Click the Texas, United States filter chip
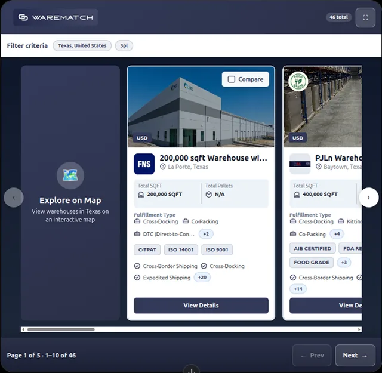The height and width of the screenshot is (373, 382). coord(82,45)
